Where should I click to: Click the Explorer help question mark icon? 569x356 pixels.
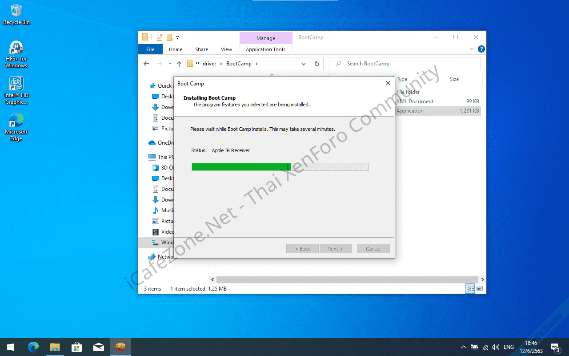[x=481, y=49]
